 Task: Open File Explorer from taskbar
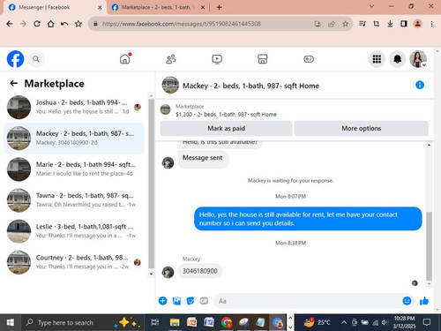pyautogui.click(x=175, y=323)
